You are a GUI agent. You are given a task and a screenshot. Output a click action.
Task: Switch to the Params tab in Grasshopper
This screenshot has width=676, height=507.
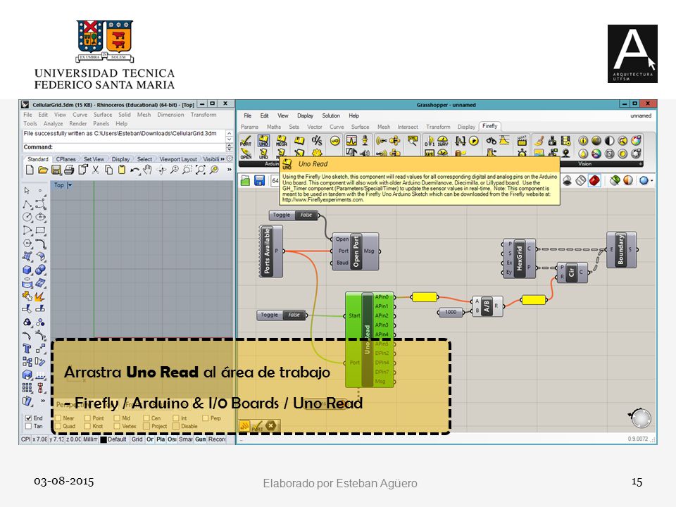click(249, 127)
